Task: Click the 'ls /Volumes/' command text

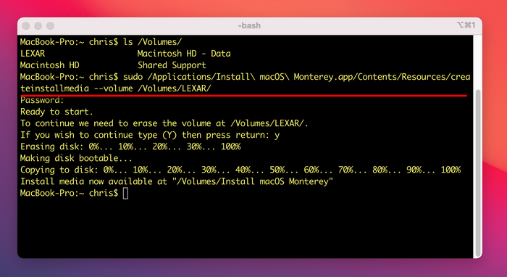Action: coord(153,42)
